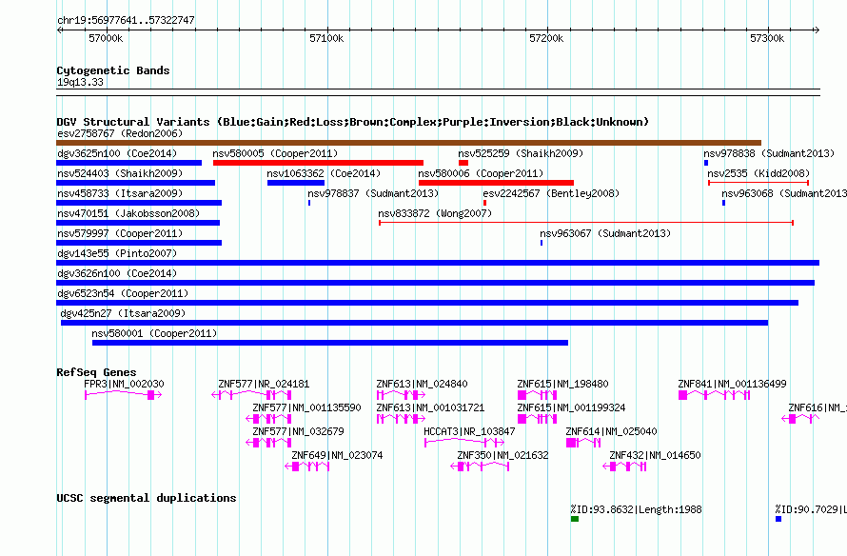Click the nsv580006 (Cooper2011) label
Screen dimensions: 847x556
point(481,173)
